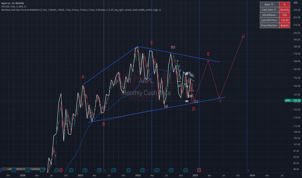Select the wave label 'G' at projection top
Image resolution: width=302 pixels, height=178 pixels.
click(243, 36)
